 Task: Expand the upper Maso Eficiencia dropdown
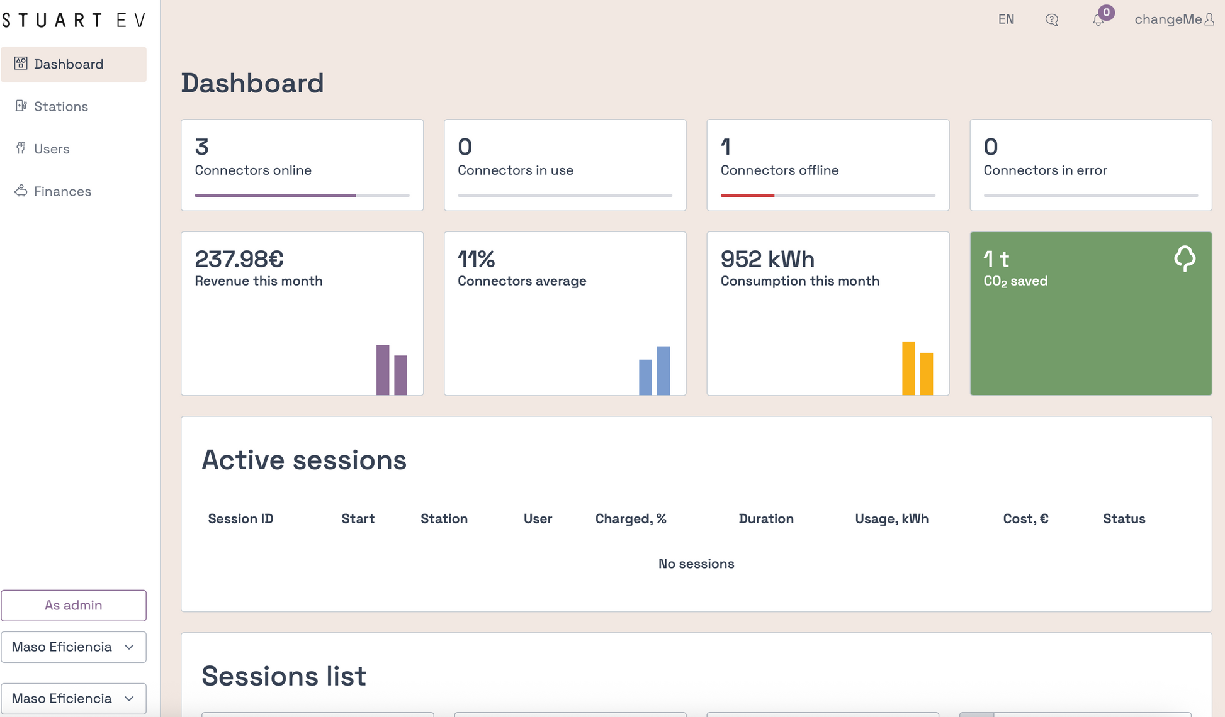[x=74, y=647]
